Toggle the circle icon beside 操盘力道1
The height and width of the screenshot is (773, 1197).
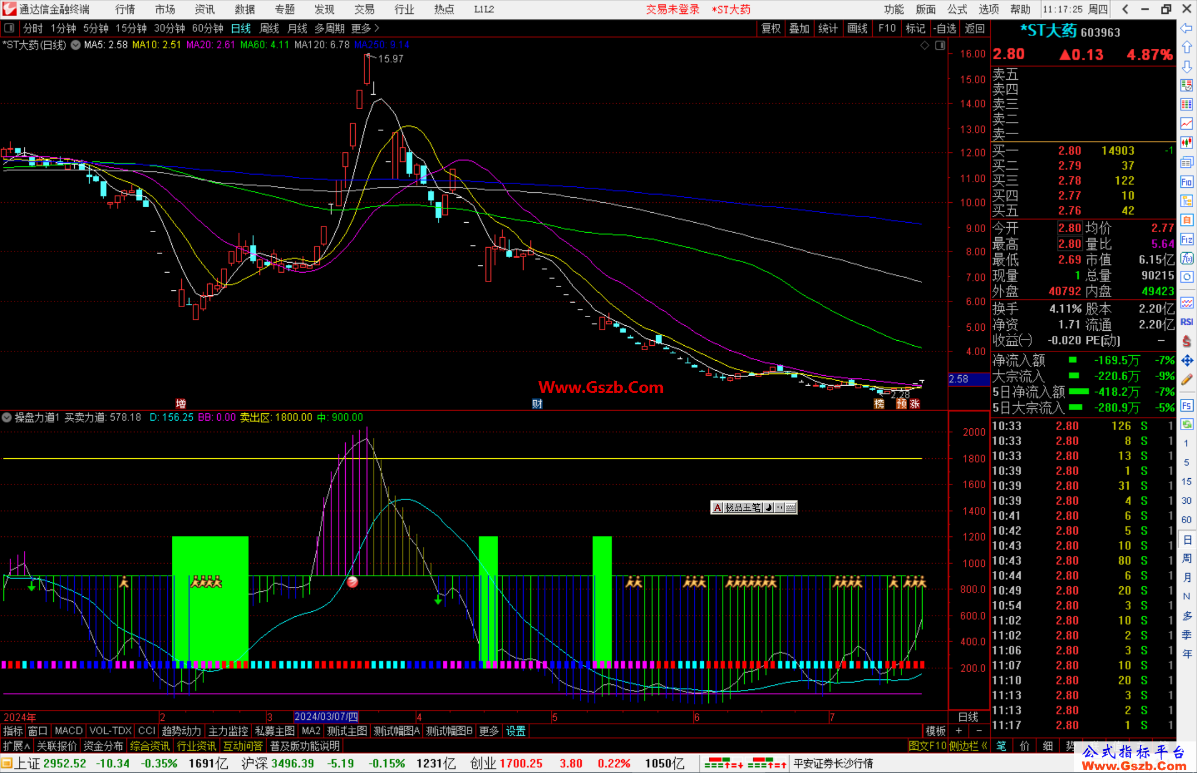(x=7, y=417)
